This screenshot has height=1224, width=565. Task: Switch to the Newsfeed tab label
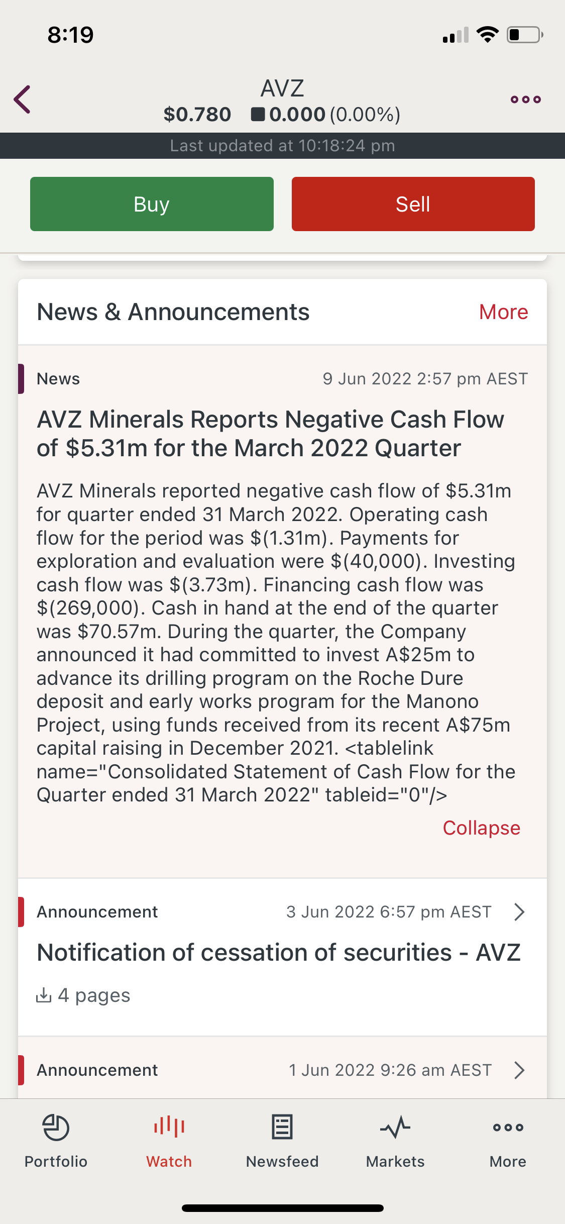(x=282, y=1162)
